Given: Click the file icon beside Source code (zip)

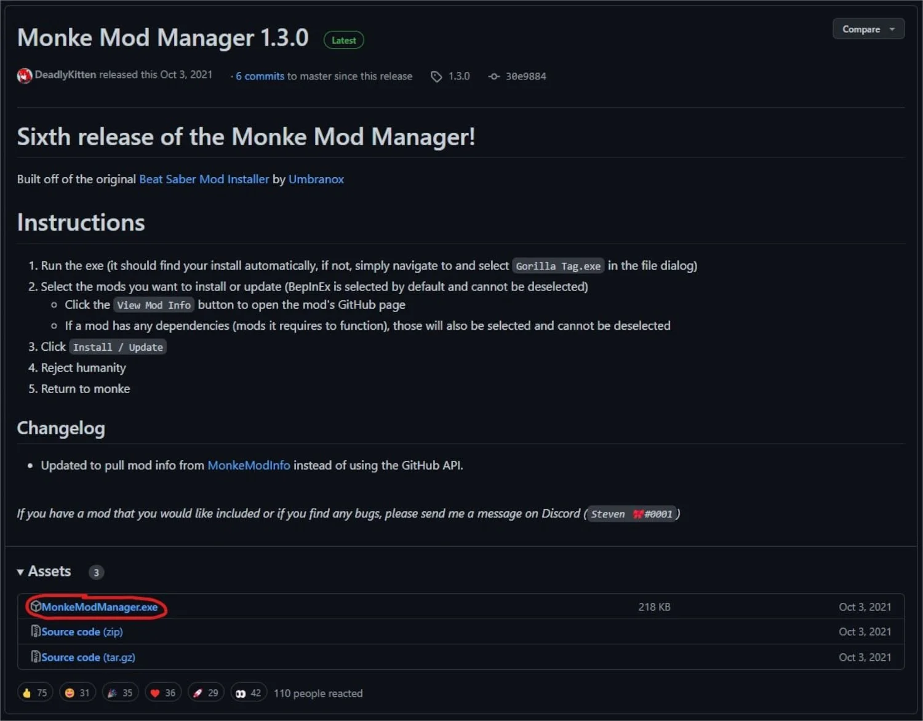Looking at the screenshot, I should pyautogui.click(x=35, y=631).
